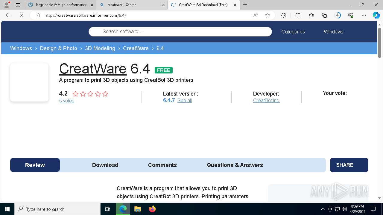The width and height of the screenshot is (383, 215).
Task: Open Read aloud icon in address bar
Action: point(256,15)
